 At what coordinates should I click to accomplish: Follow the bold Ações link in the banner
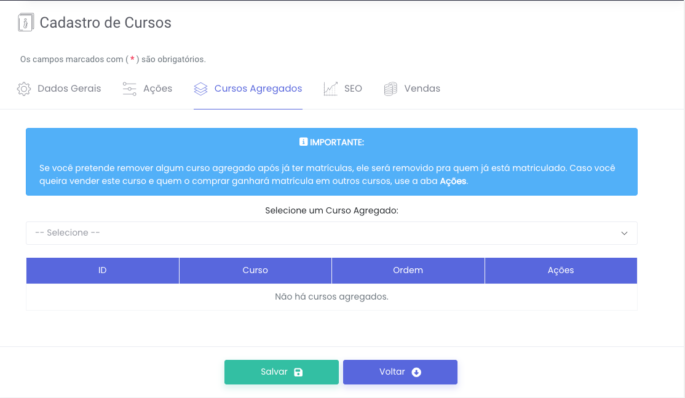[453, 181]
